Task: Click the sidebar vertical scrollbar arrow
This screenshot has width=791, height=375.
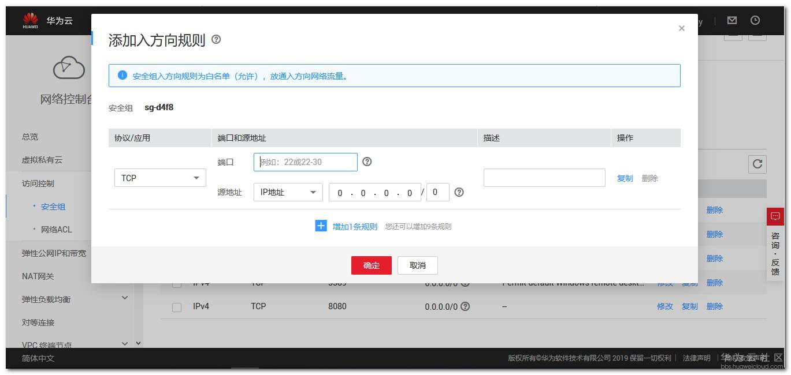Action: (x=138, y=343)
